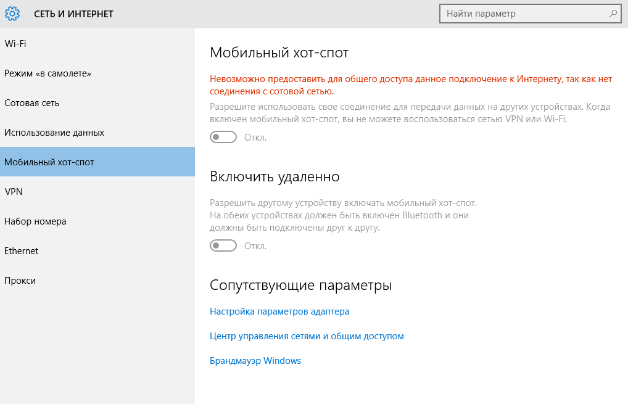Toggle the mobile hotspot switch
Viewport: 628px width, 404px height.
point(223,137)
